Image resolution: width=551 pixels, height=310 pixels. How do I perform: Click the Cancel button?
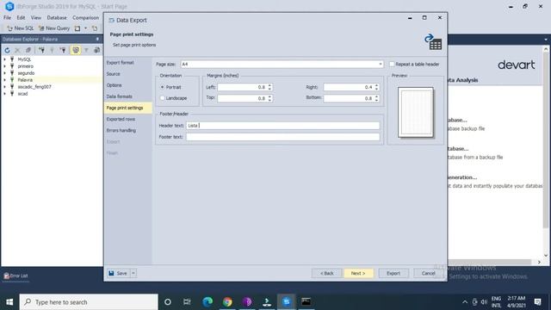[428, 273]
